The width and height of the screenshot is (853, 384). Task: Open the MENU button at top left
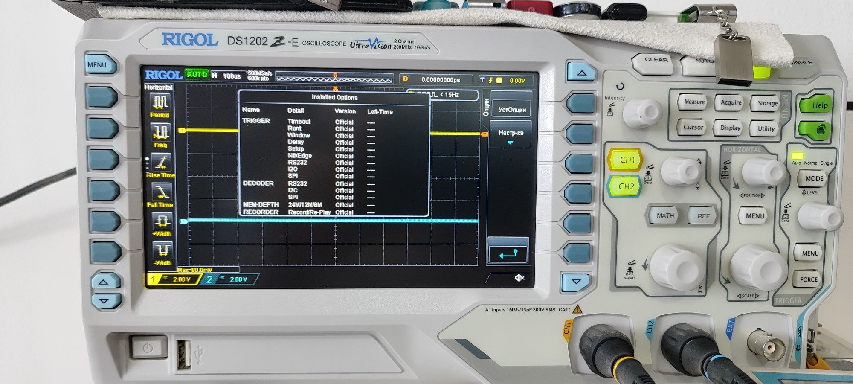(100, 65)
